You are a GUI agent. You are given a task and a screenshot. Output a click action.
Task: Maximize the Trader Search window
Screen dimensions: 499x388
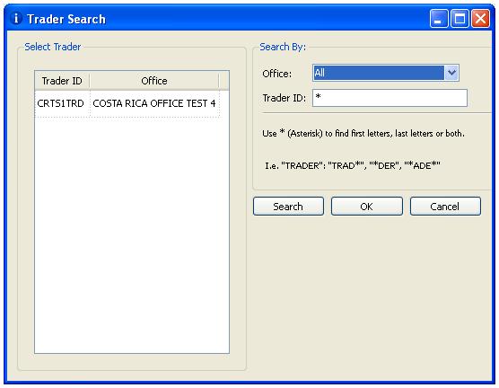[x=460, y=19]
